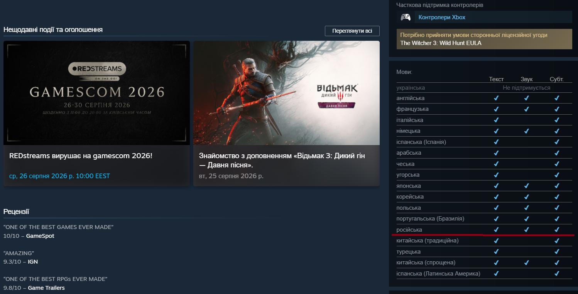Click the "Частково підтримка контролерів" label
Image resolution: width=578 pixels, height=294 pixels.
coord(440,5)
